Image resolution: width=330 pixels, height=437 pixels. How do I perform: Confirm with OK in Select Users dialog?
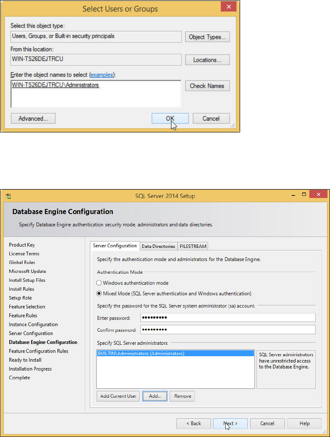coord(170,118)
